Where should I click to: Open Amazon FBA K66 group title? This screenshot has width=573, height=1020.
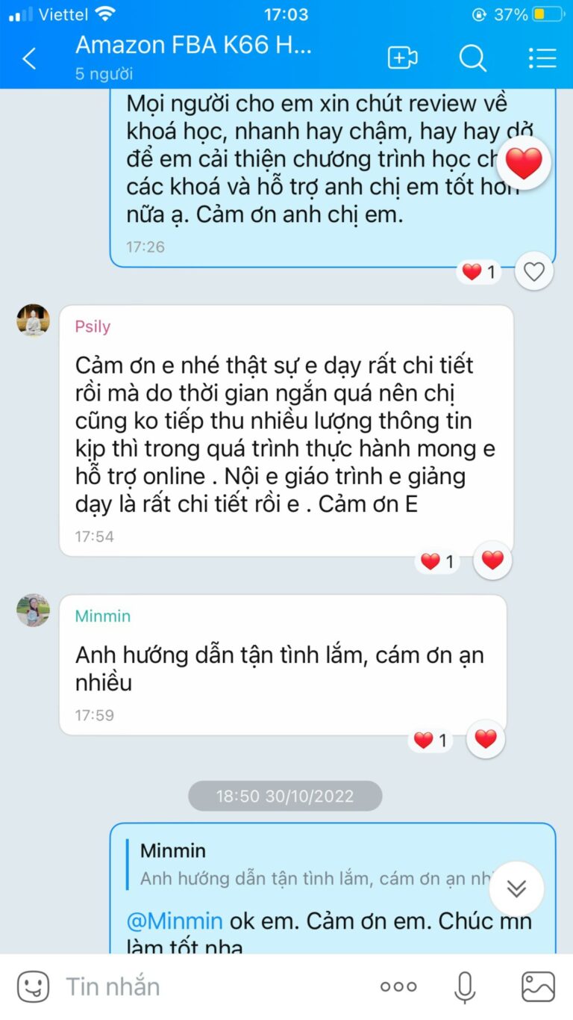[194, 46]
